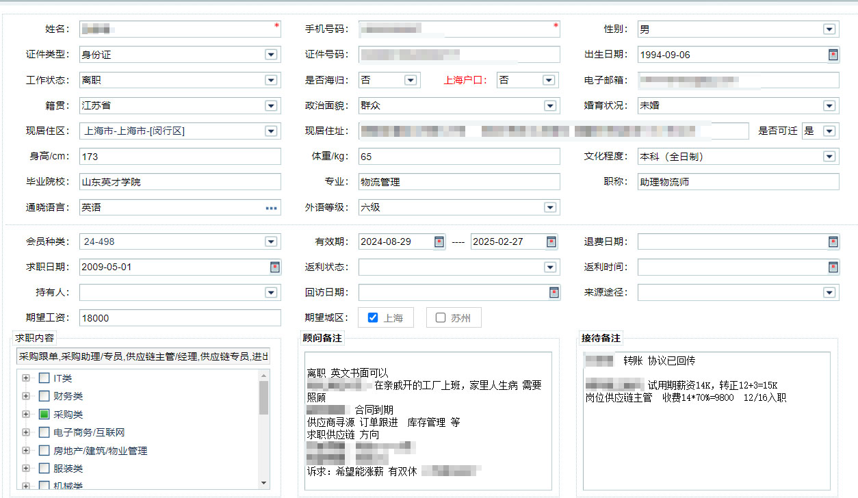Viewport: 858px width, 498px height.
Task: Toggle the 采购类 job category checkbox
Action: [x=44, y=414]
